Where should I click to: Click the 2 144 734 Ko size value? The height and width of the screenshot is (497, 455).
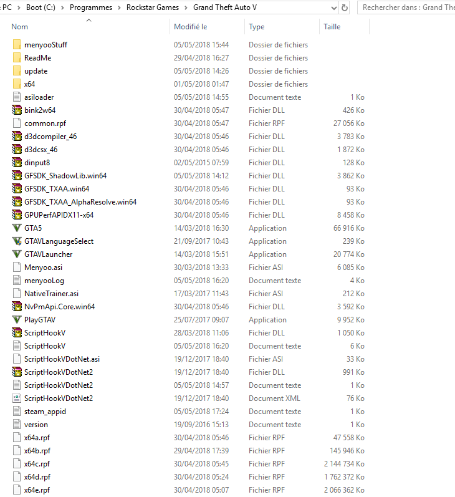(344, 464)
